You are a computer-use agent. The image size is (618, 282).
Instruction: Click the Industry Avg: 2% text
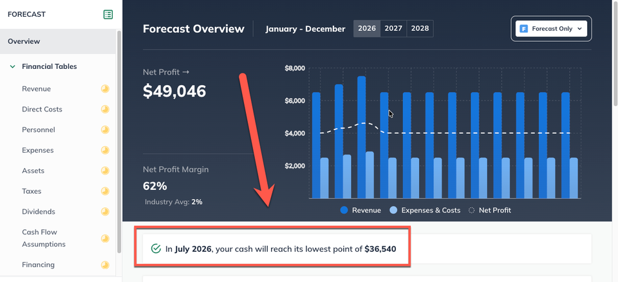(x=173, y=202)
